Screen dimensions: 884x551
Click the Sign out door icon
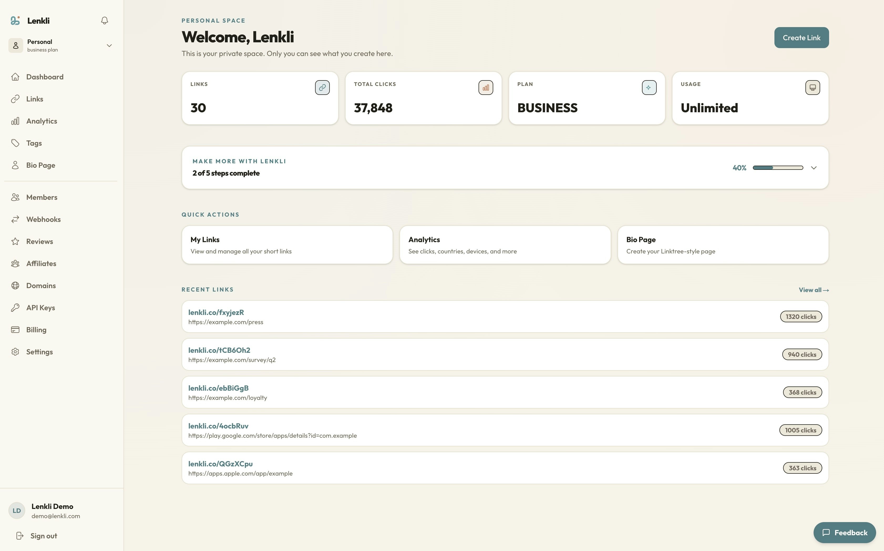coord(20,536)
